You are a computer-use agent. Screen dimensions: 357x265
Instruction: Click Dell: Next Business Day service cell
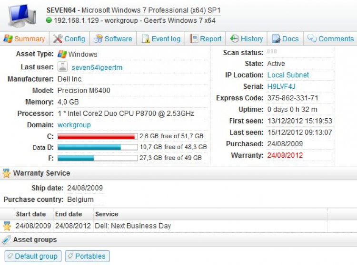(133, 226)
